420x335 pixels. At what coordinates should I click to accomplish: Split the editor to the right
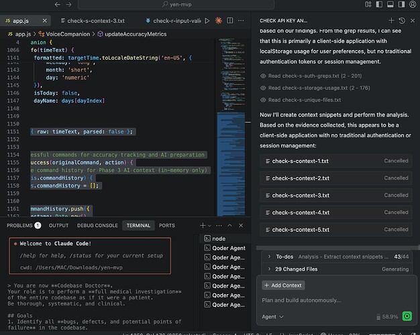tap(230, 21)
